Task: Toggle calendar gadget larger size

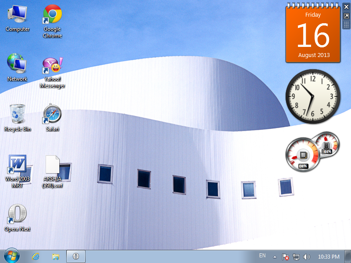Action: coord(346,16)
